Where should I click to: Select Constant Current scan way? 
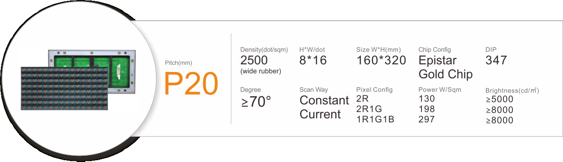coord(324,107)
